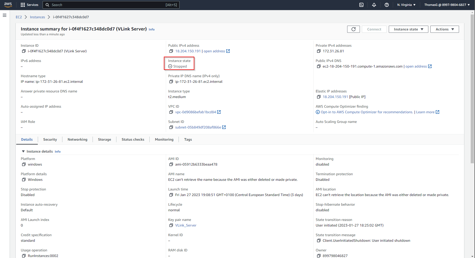Click the subnet-05b849df208af866e link

(x=198, y=127)
